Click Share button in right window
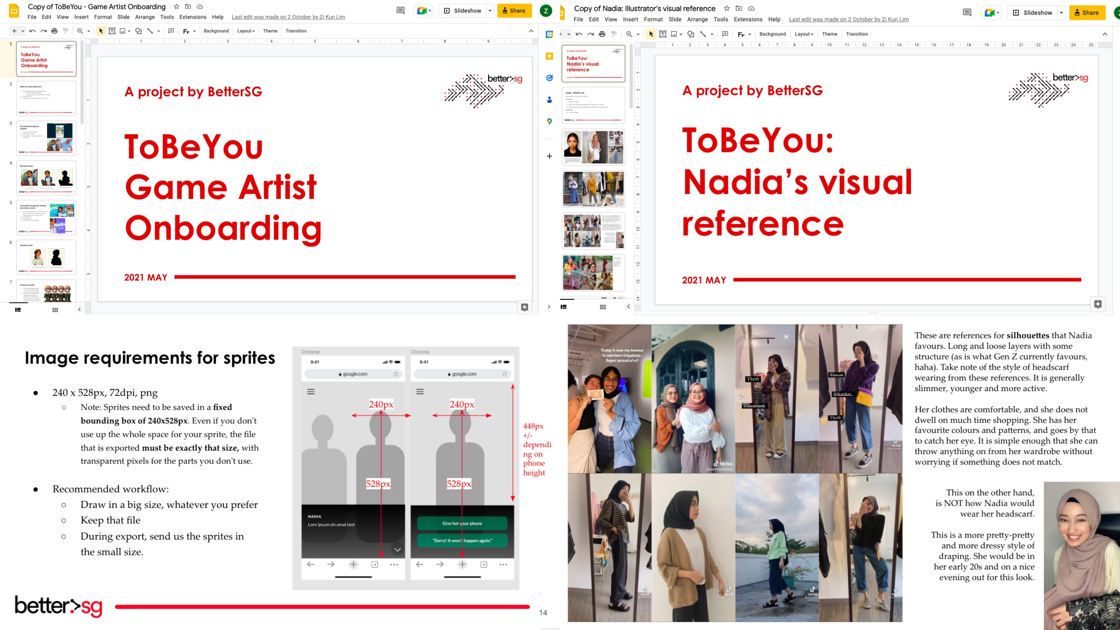Image resolution: width=1120 pixels, height=630 pixels. click(x=1087, y=12)
